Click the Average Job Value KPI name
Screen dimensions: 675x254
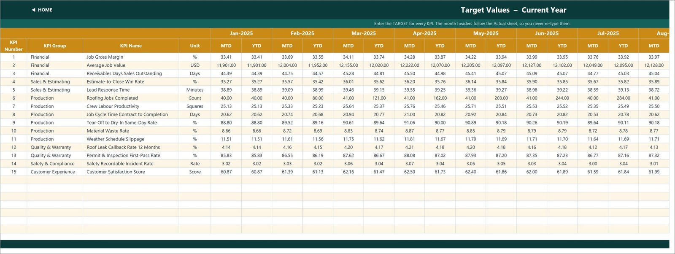[x=106, y=65]
